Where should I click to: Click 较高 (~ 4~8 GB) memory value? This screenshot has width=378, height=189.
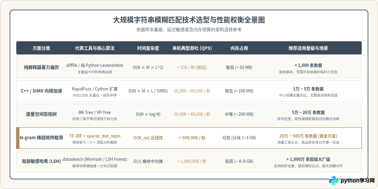[239, 161]
